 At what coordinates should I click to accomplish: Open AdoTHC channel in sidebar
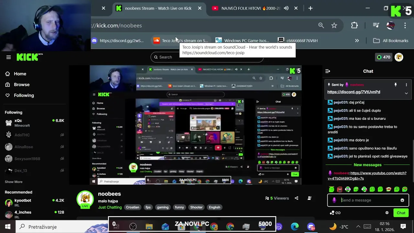pyautogui.click(x=35, y=135)
